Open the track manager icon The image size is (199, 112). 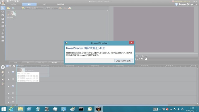click(x=14, y=66)
